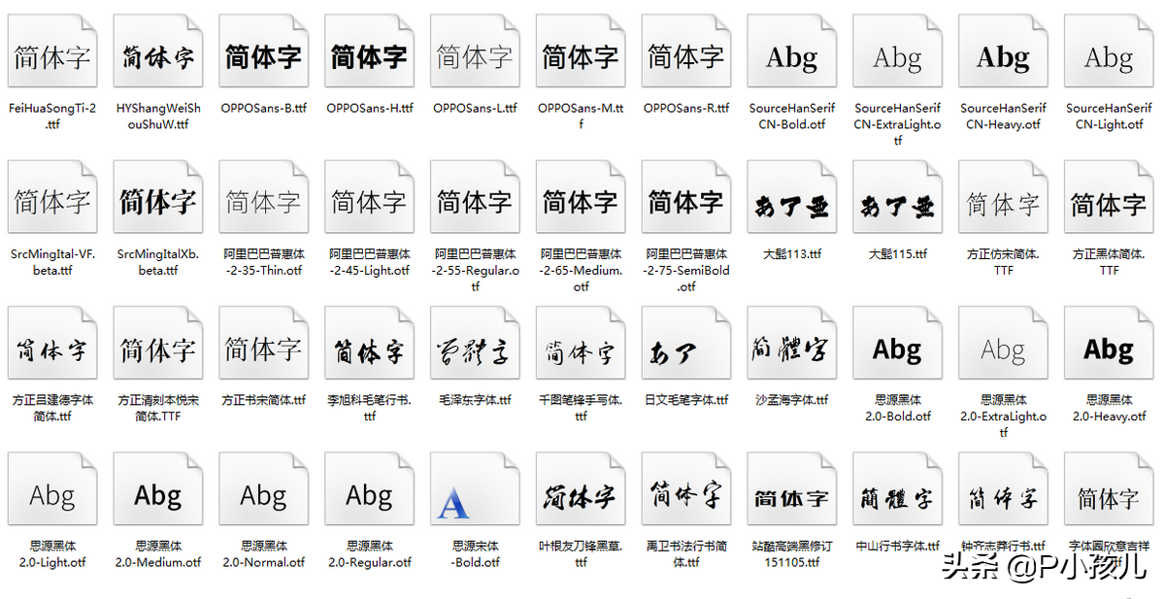Click the 叶根友刀锋黑草.ttf file name

click(x=581, y=554)
